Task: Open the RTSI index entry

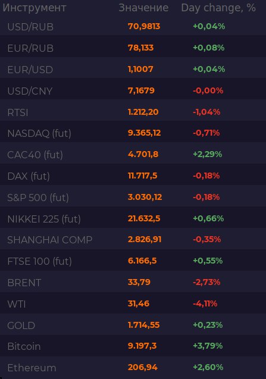Action: pos(133,112)
